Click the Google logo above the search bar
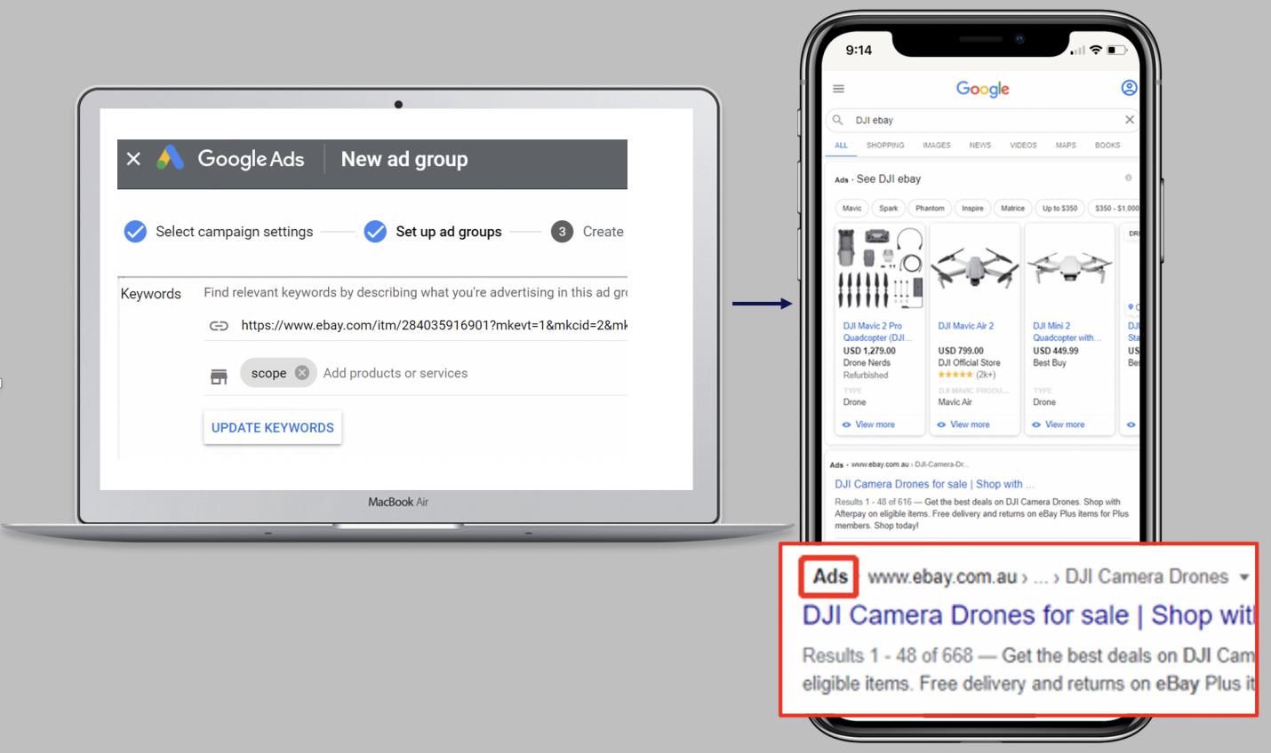The image size is (1271, 753). pos(982,89)
